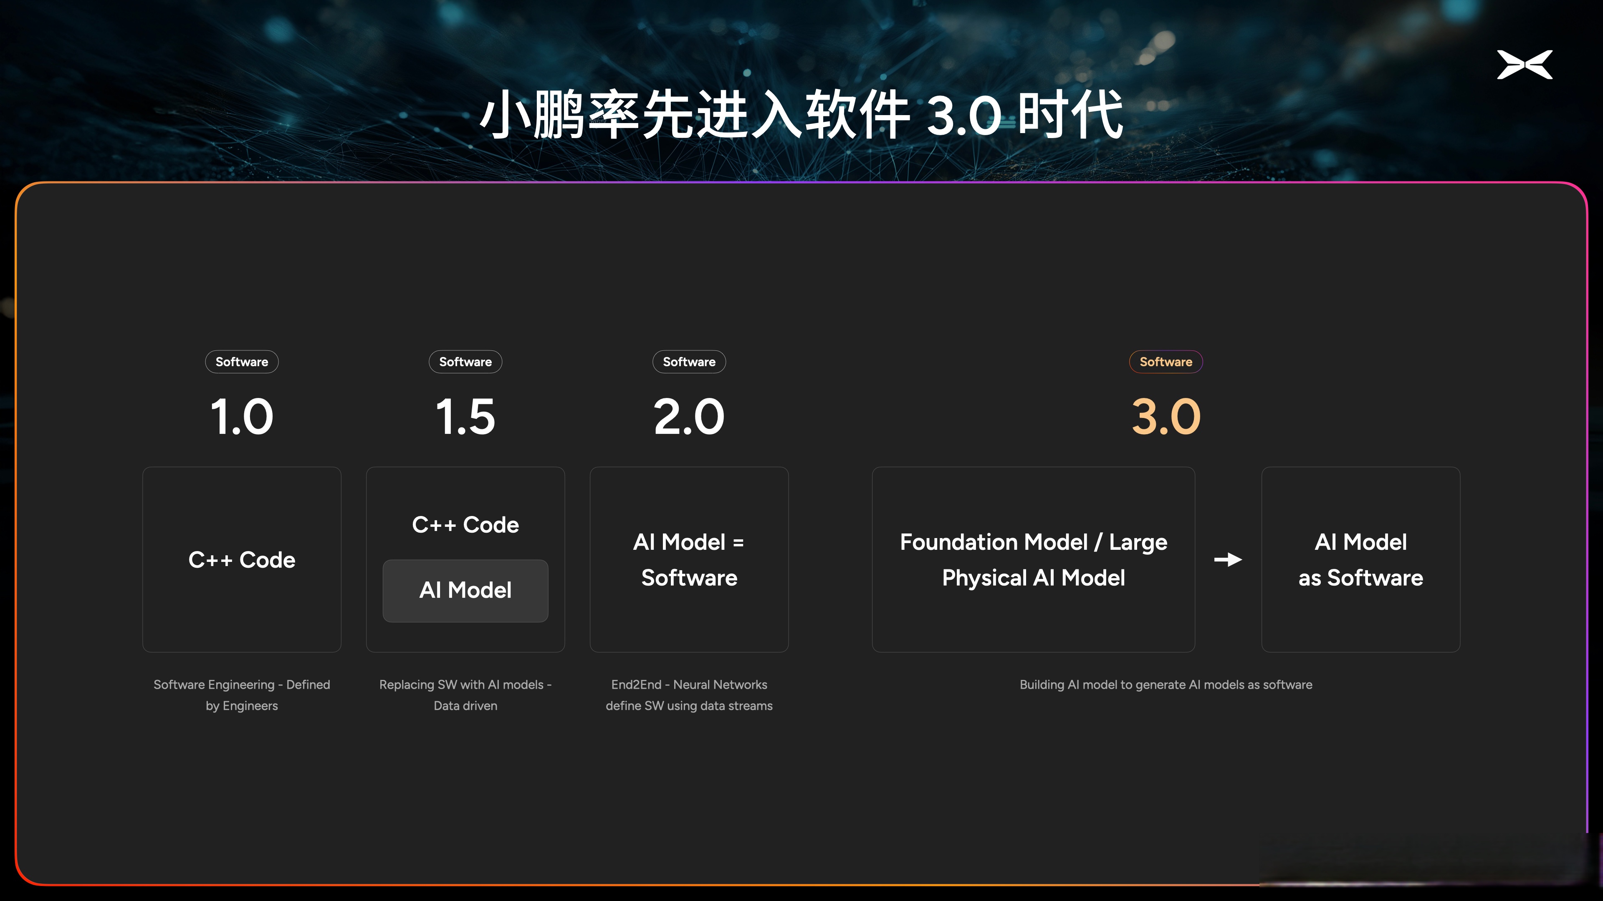Click the Software pill above version 1.0
This screenshot has height=901, width=1603.
click(x=241, y=361)
